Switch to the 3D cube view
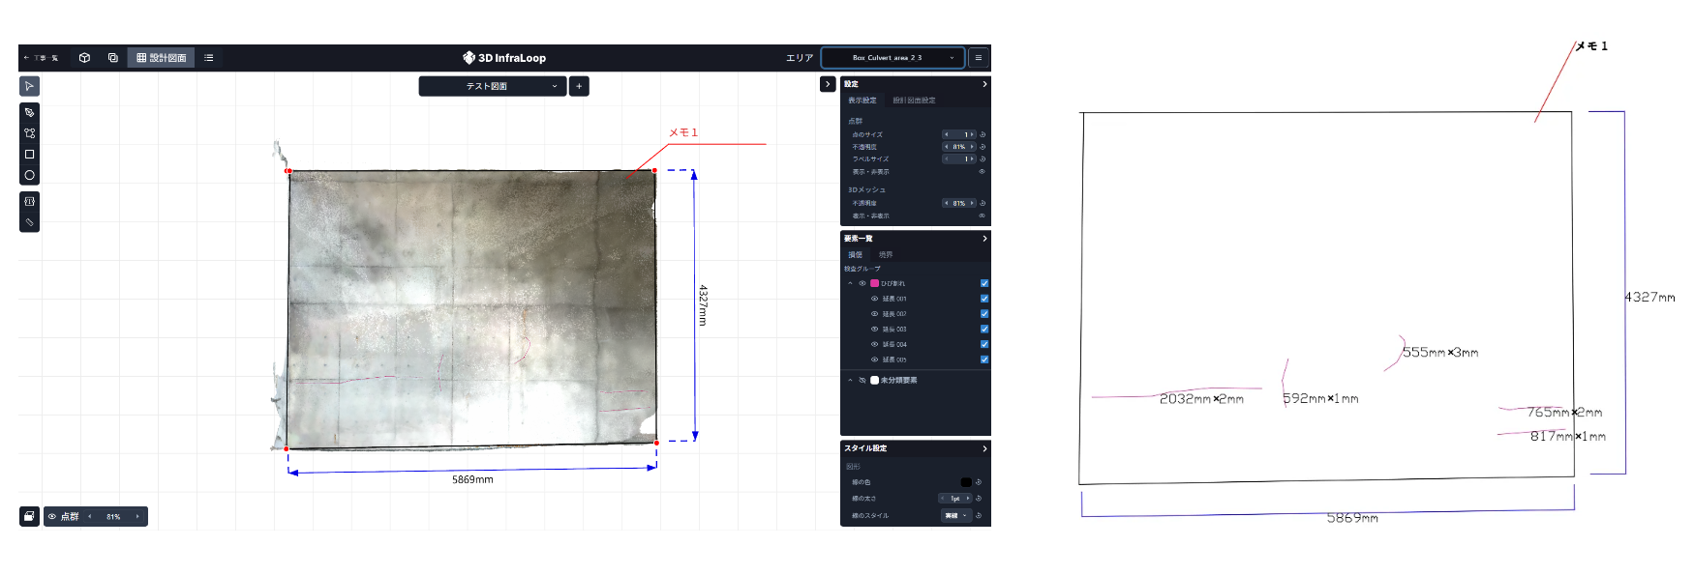1694x575 pixels. point(84,58)
